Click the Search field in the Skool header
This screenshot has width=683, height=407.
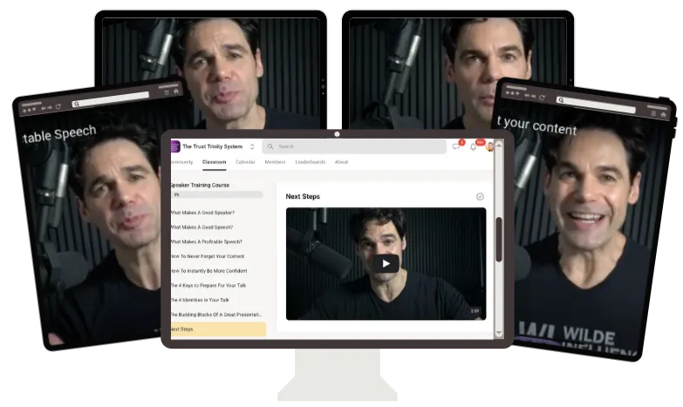click(354, 146)
